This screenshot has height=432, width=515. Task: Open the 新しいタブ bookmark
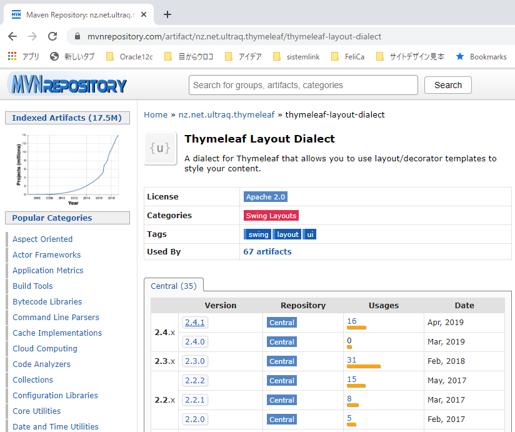72,56
